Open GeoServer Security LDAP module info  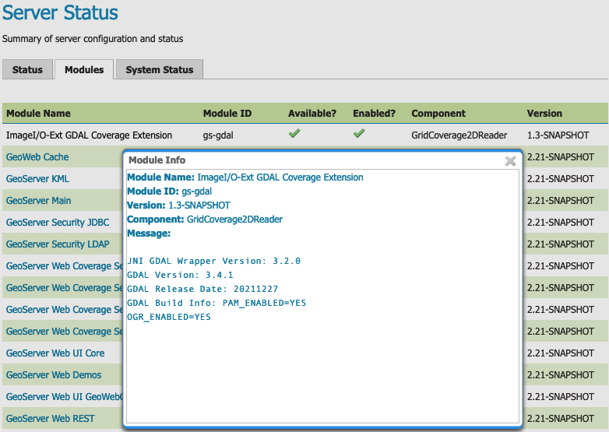[x=58, y=244]
